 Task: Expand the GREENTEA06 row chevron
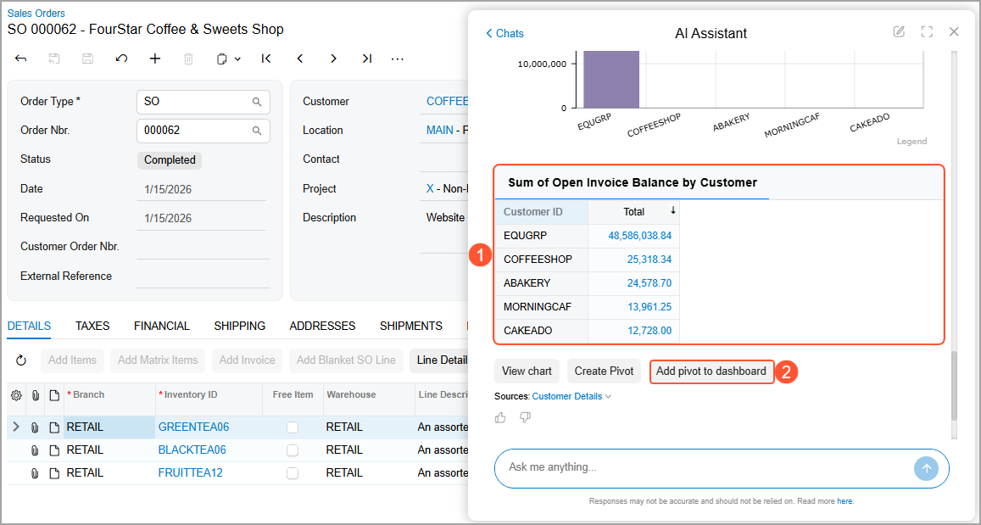pos(15,427)
